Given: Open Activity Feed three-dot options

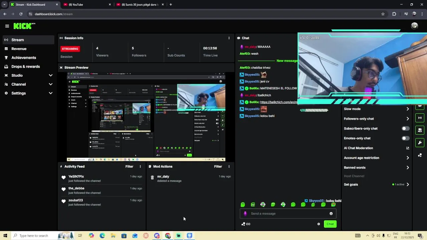Looking at the screenshot, I should tap(140, 166).
